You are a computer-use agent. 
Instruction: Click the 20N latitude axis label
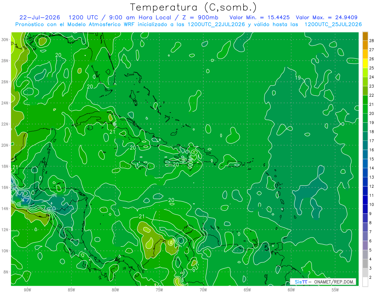5,145
